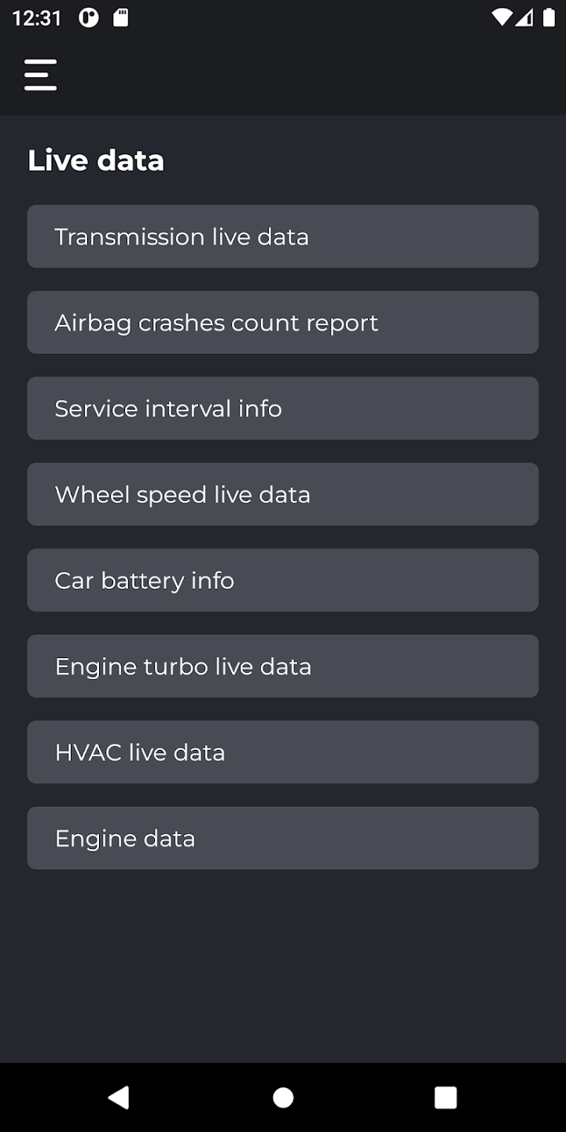Screen dimensions: 566x1132
Task: Open the hamburger navigation menu
Action: 40,75
